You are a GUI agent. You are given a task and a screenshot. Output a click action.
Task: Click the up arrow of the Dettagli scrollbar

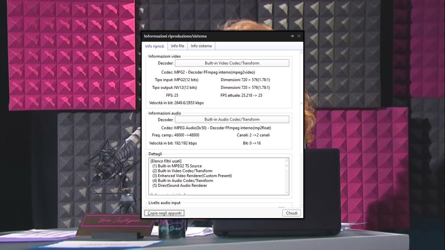(286, 161)
